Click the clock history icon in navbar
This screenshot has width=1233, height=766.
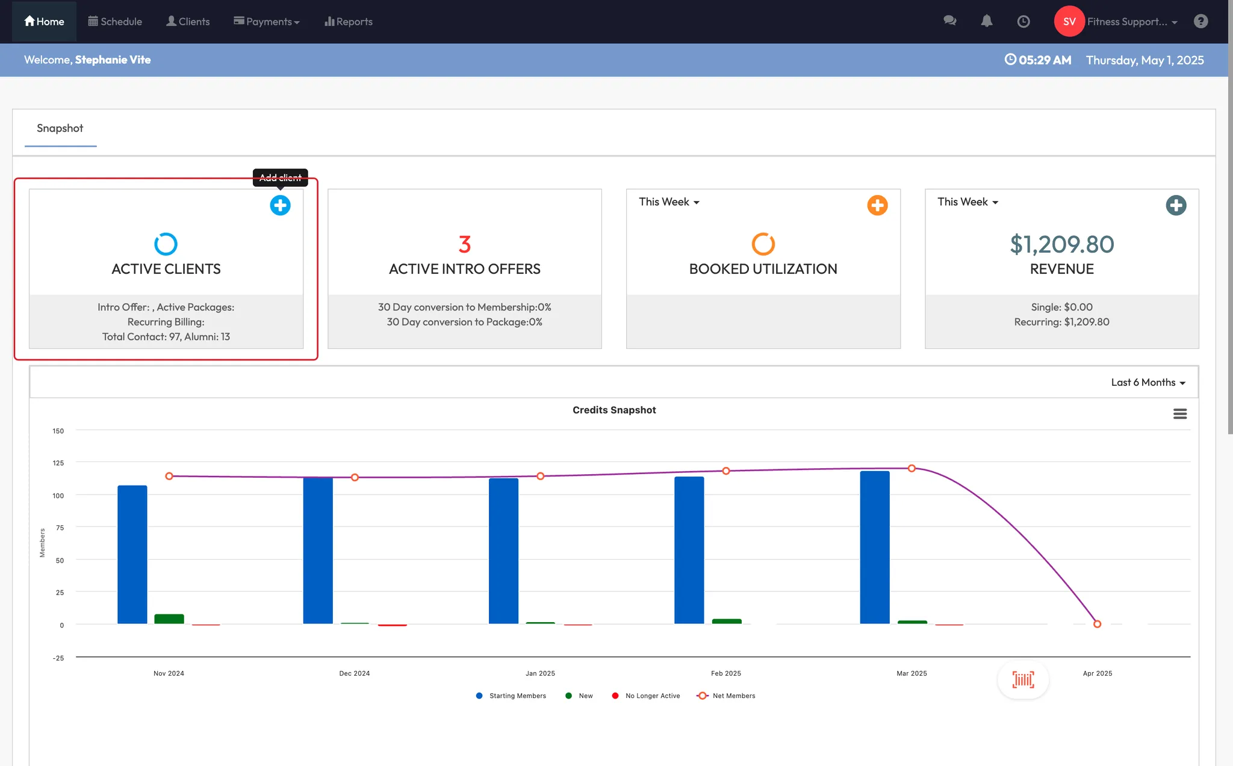[1023, 22]
